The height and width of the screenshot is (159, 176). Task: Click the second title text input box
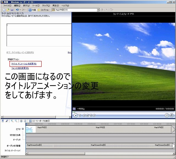pos(39,41)
